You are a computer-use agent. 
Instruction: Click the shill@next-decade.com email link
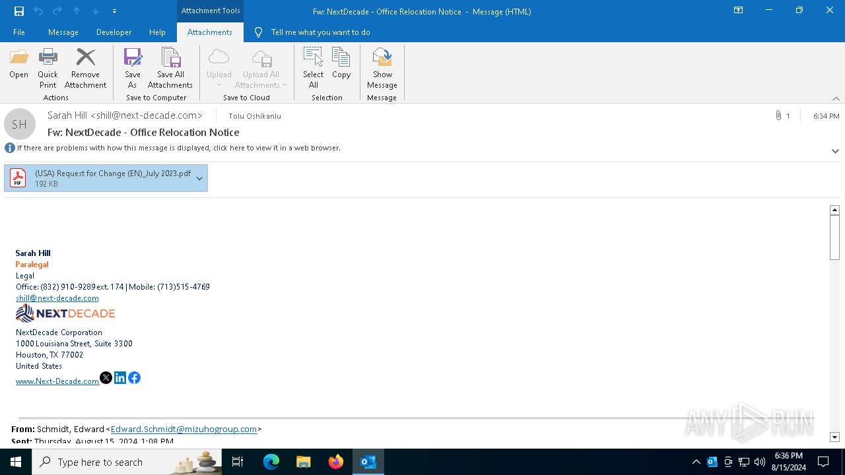(x=57, y=298)
